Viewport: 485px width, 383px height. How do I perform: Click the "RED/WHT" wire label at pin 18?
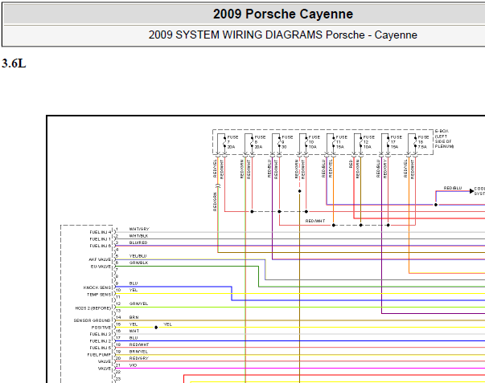(139, 344)
